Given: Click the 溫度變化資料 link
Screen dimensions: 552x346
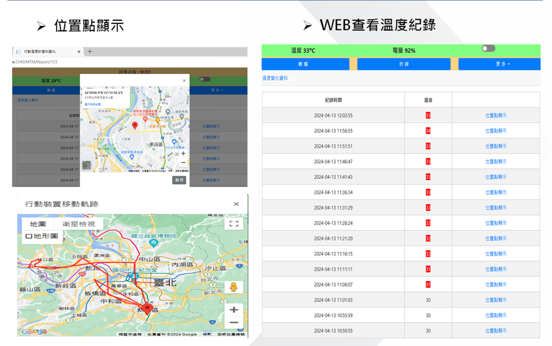Looking at the screenshot, I should click(x=275, y=78).
